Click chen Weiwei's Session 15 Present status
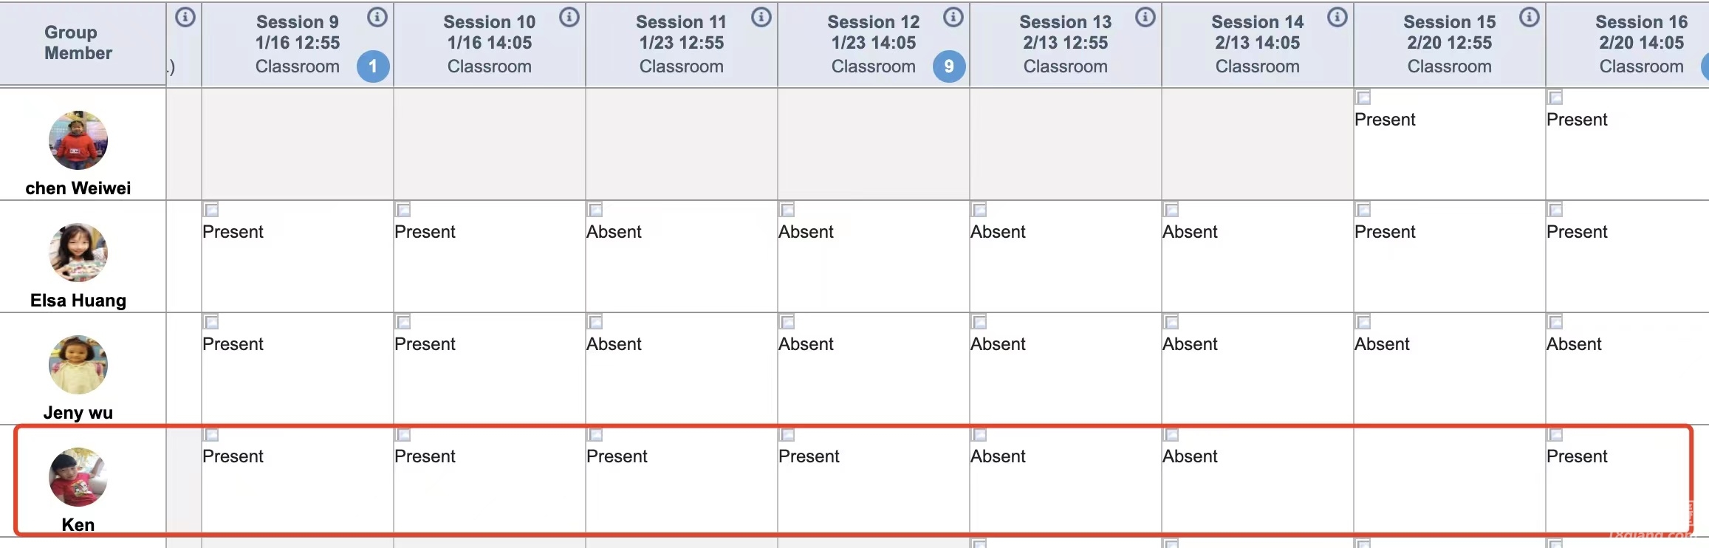 1385,120
